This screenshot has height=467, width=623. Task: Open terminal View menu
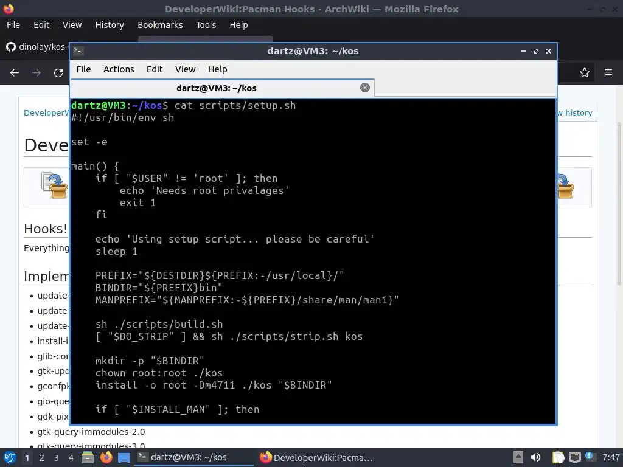pos(185,69)
